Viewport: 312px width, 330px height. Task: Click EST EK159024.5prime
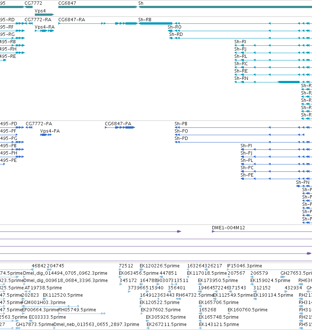[270, 281]
